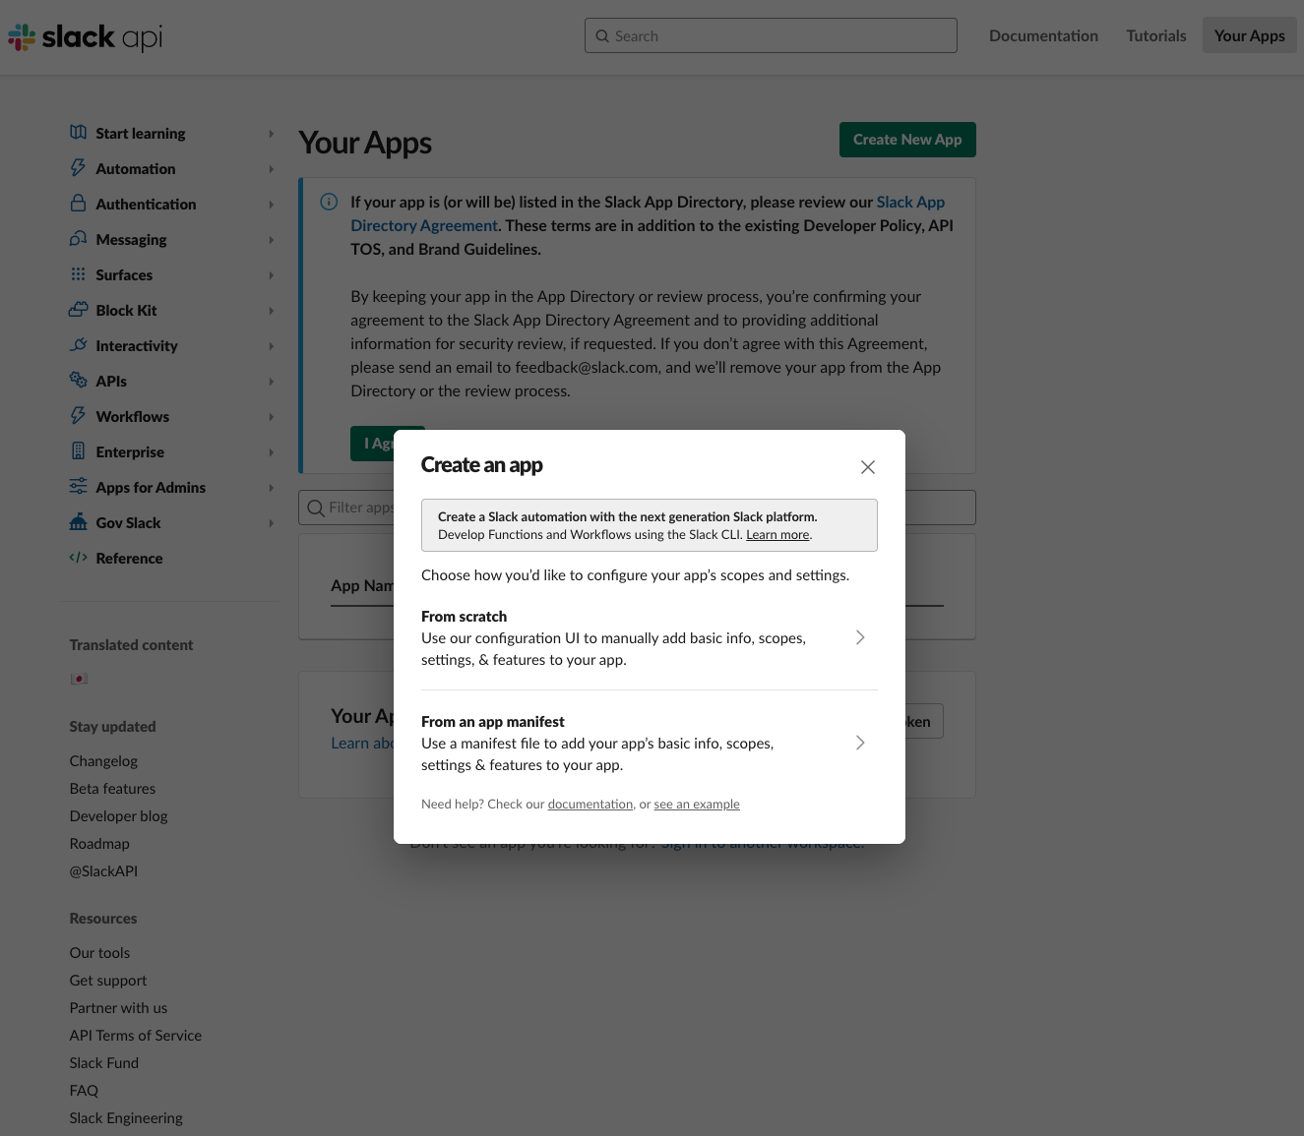
Task: Click the Automation lightning icon
Action: [79, 168]
